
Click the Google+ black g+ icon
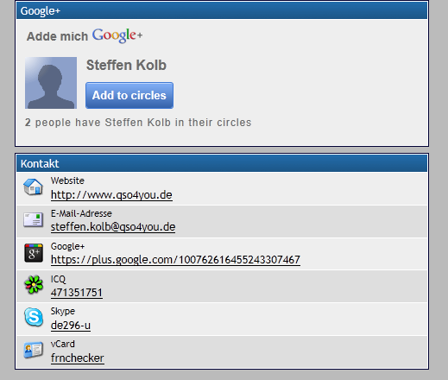tap(34, 253)
